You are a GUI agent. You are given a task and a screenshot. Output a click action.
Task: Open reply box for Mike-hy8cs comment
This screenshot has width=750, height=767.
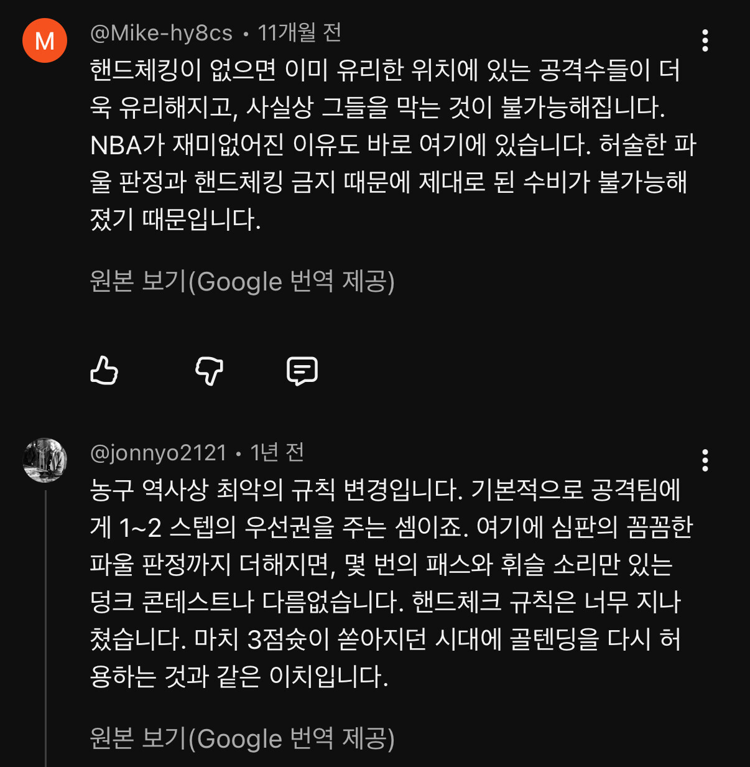302,371
